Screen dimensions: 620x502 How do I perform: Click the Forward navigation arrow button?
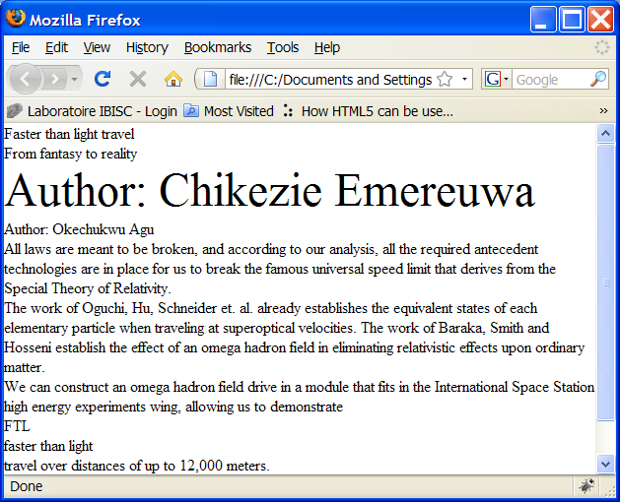pos(54,79)
